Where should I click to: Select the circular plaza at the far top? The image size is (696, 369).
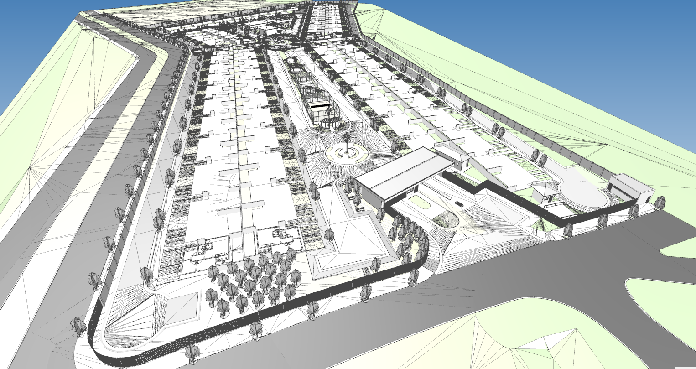pos(280,43)
